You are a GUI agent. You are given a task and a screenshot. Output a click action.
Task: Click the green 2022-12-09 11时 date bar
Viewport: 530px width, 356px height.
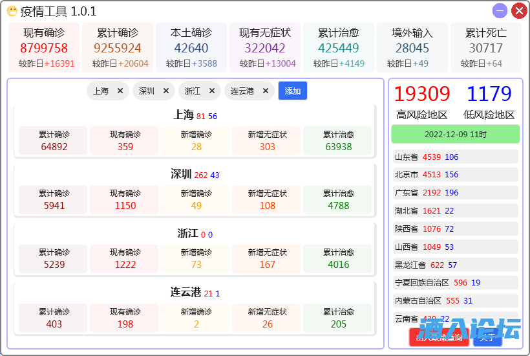(455, 135)
